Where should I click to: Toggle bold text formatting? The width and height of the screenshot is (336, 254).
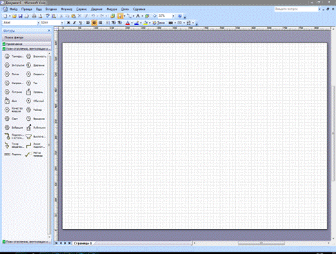tap(68, 23)
